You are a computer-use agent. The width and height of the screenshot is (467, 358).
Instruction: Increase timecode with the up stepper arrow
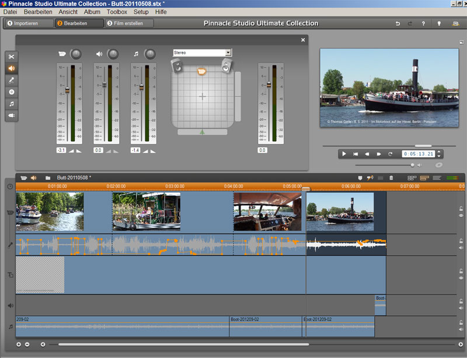tap(439, 152)
